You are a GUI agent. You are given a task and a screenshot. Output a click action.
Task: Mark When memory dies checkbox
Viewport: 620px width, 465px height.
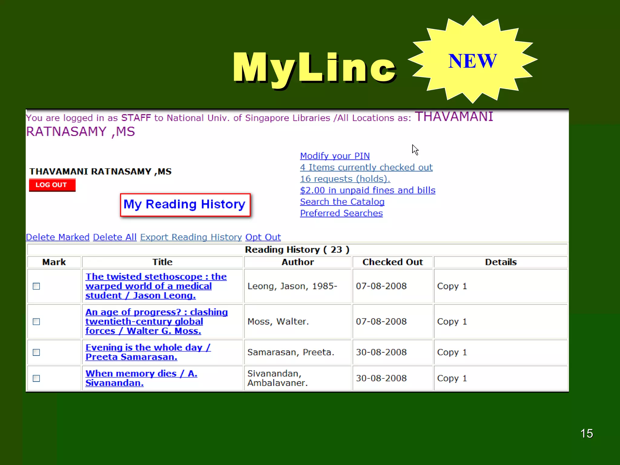pos(36,378)
